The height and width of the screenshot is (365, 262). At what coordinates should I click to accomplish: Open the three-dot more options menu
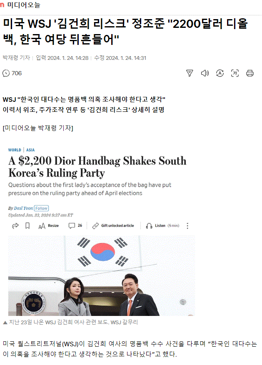pyautogui.click(x=187, y=226)
